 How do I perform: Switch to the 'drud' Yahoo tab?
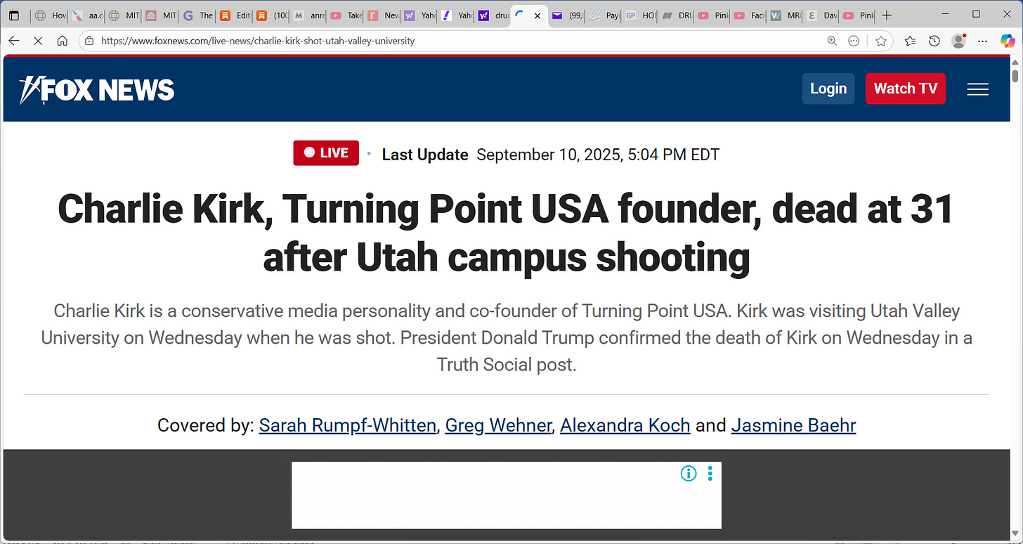coord(493,15)
